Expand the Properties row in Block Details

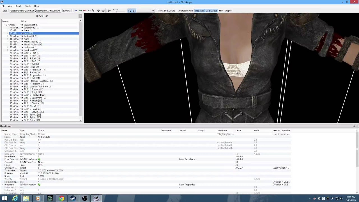click(2, 185)
